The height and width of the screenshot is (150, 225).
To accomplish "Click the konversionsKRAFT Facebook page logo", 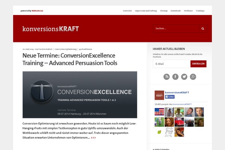I will point(159,95).
